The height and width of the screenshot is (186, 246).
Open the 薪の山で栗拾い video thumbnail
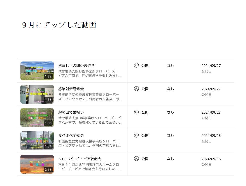[37, 117]
